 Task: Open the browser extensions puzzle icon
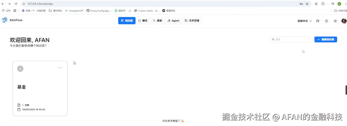coord(323,4)
